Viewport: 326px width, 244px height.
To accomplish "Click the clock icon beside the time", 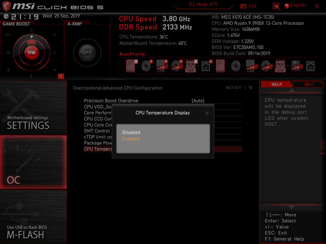I will tap(6, 16).
